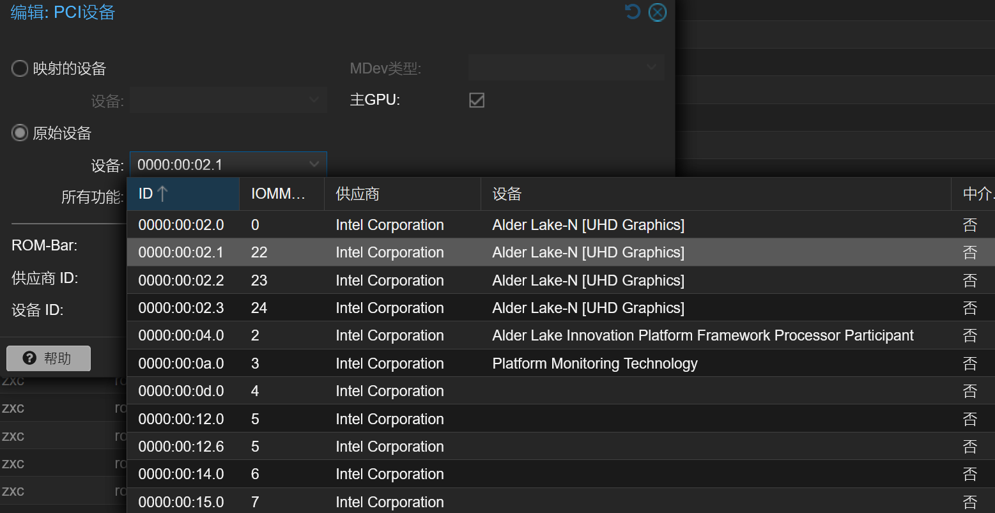
Task: Click IOMMU group value 24
Action: point(259,308)
